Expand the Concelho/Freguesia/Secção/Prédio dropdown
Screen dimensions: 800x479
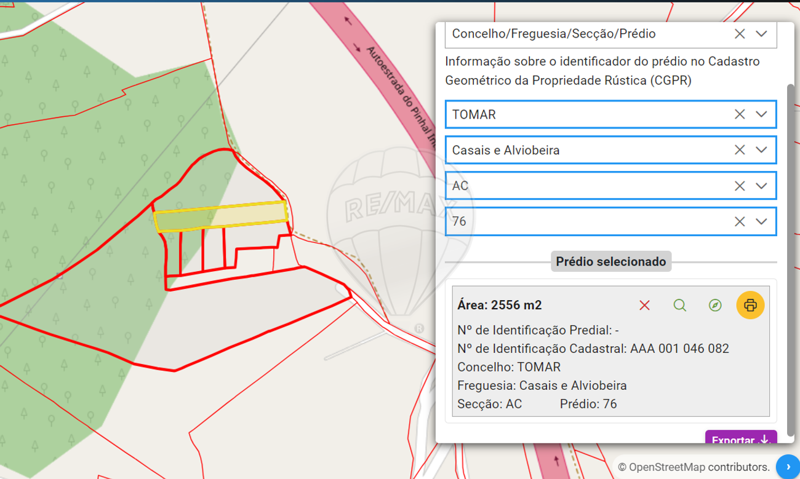tap(761, 34)
